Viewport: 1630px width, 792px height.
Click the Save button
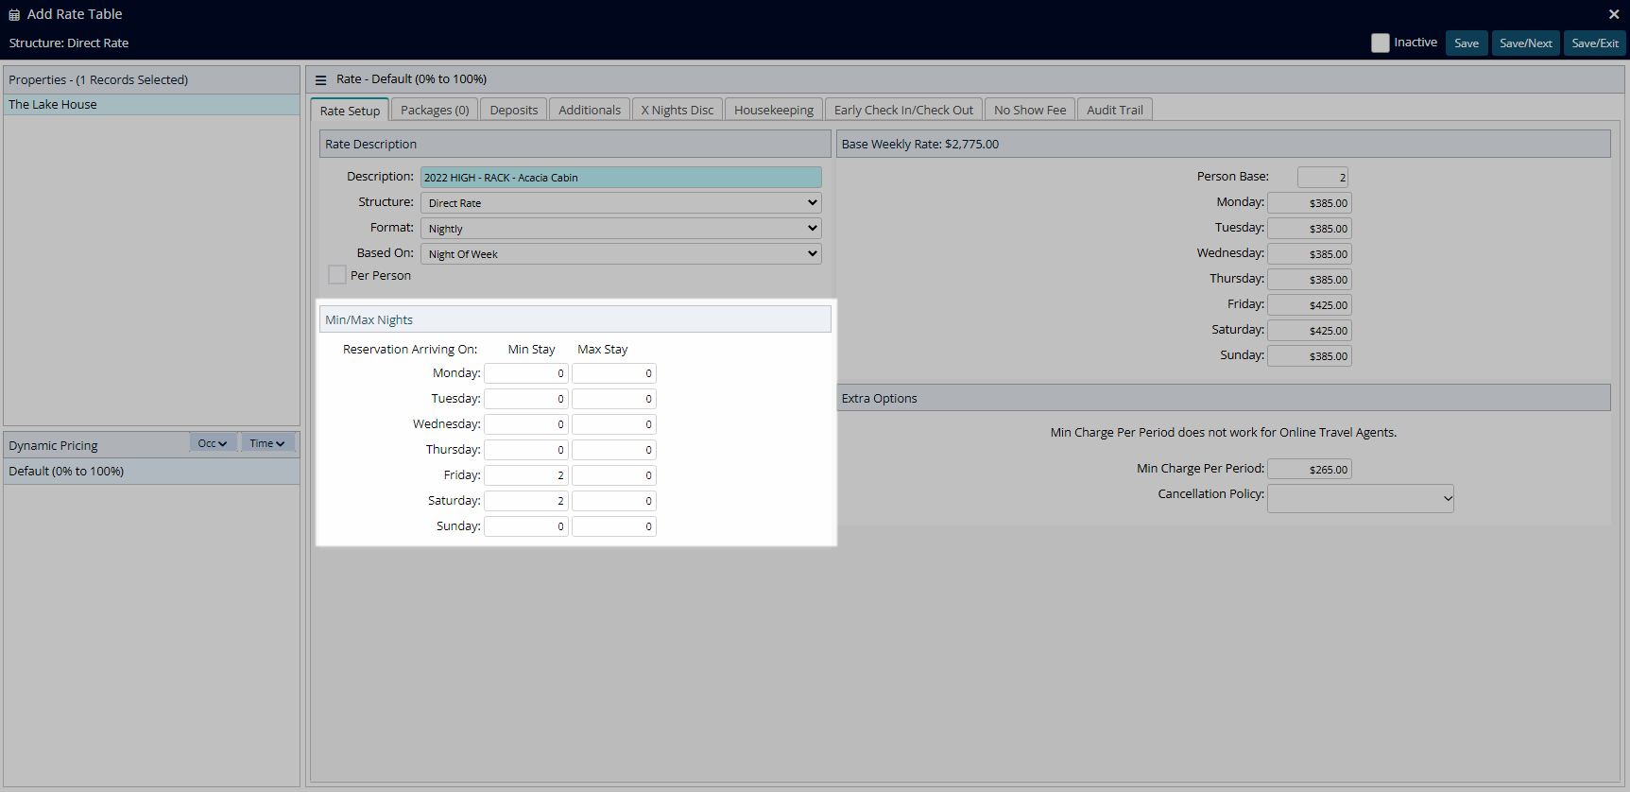(1467, 43)
